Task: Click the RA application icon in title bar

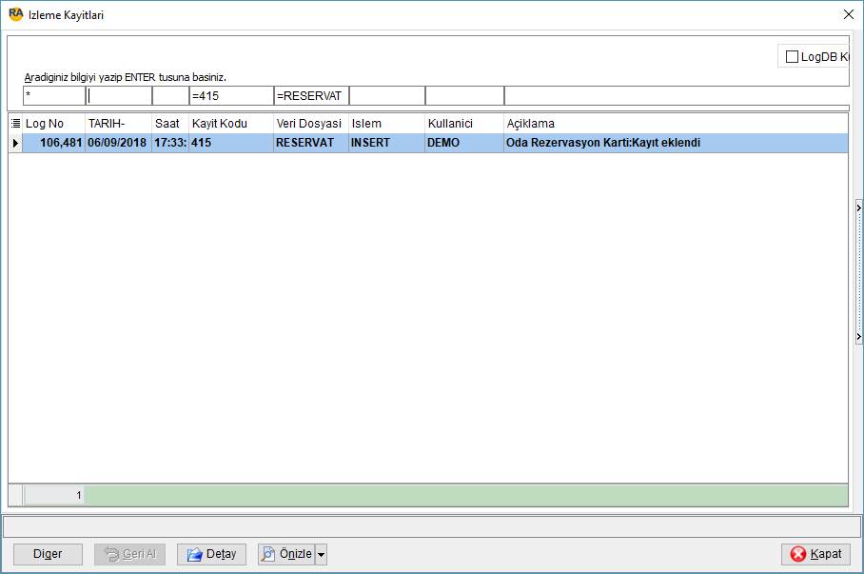Action: point(16,14)
